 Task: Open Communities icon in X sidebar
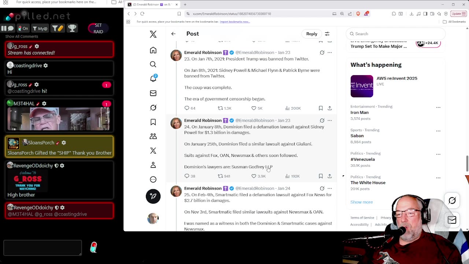coord(153,136)
